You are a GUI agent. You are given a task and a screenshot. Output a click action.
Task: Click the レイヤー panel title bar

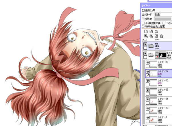[x=156, y=6]
